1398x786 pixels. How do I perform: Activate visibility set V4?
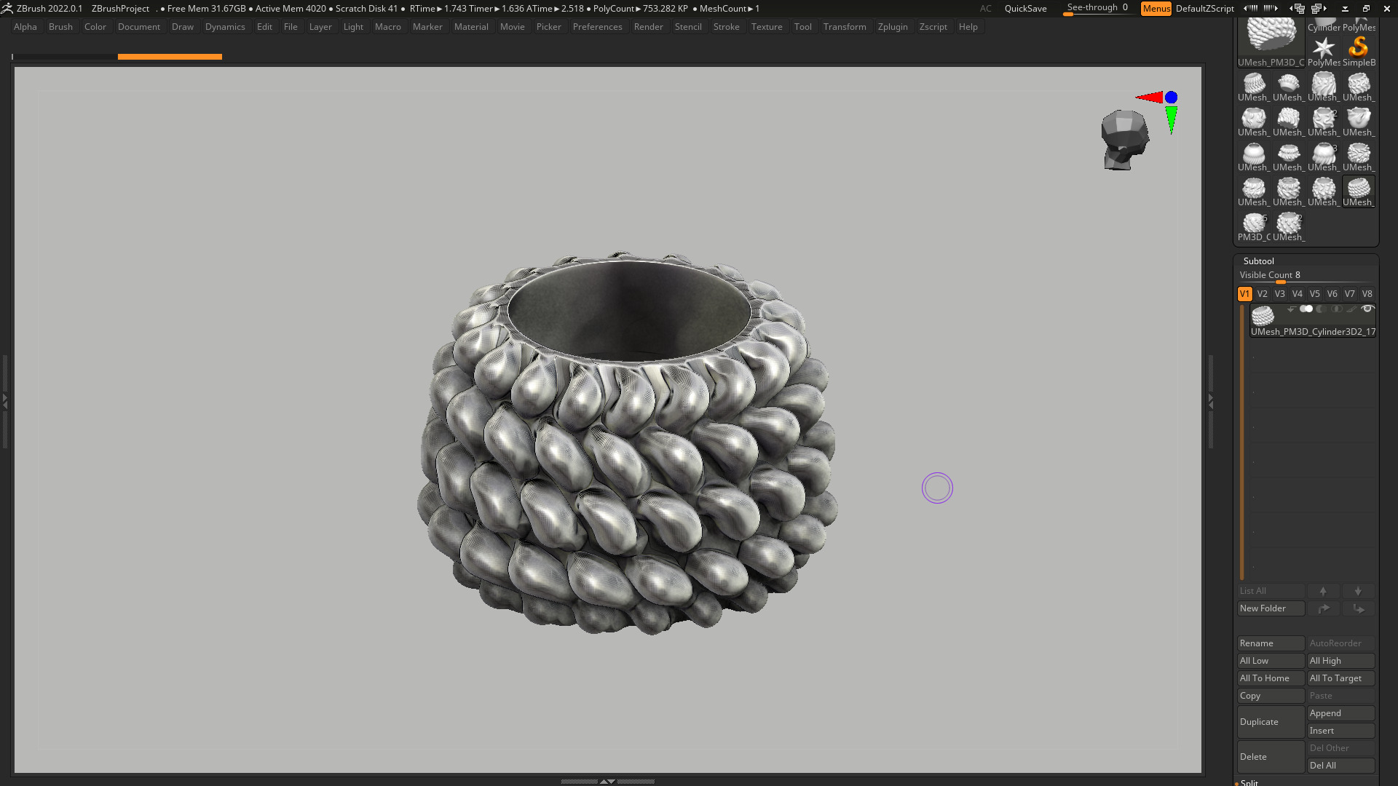tap(1297, 294)
